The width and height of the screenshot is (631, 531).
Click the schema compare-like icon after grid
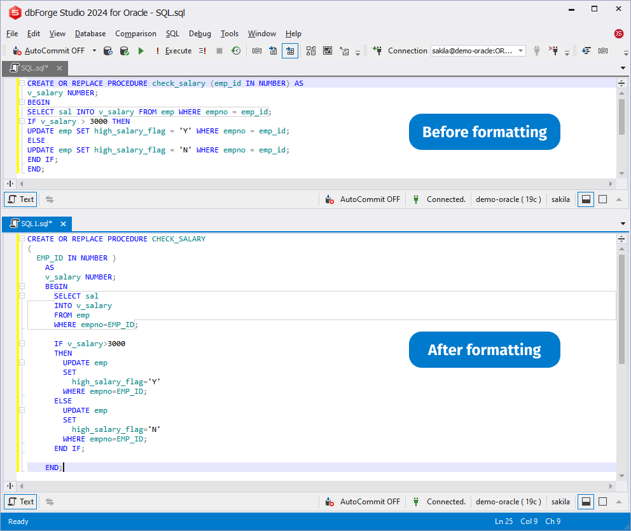(x=310, y=51)
